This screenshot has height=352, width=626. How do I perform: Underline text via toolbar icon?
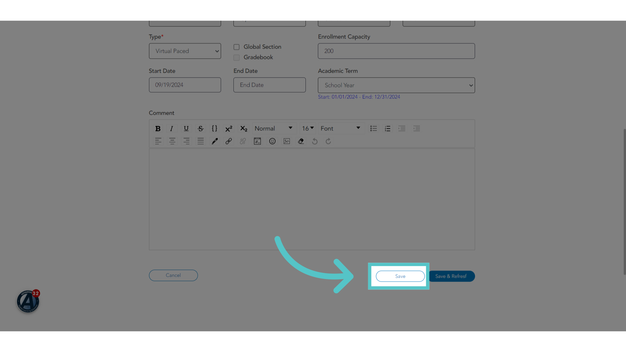(x=186, y=128)
